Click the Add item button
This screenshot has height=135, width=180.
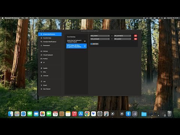point(94,44)
